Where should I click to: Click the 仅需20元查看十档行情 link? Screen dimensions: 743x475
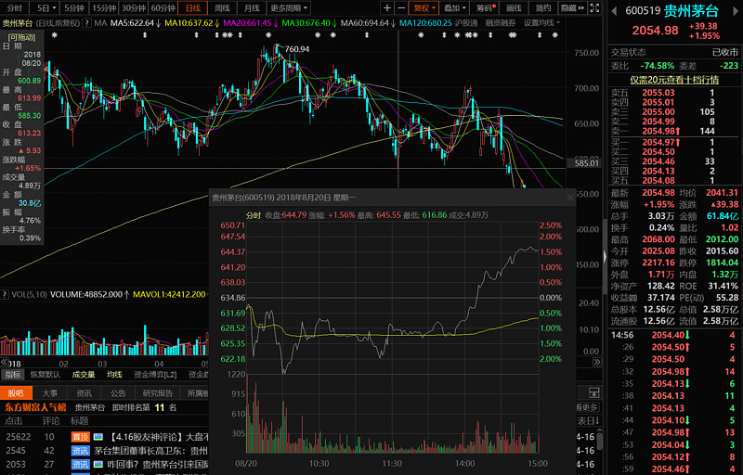pos(674,79)
